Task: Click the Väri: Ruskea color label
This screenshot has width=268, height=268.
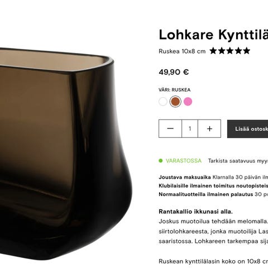Action: [175, 90]
